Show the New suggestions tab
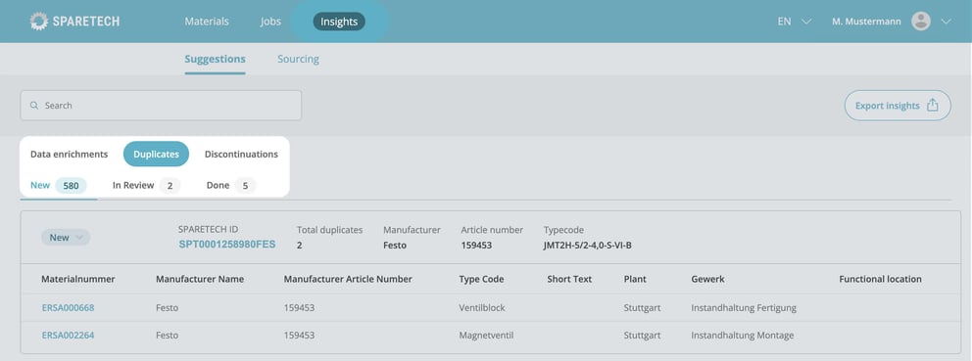The image size is (972, 361). pyautogui.click(x=58, y=185)
